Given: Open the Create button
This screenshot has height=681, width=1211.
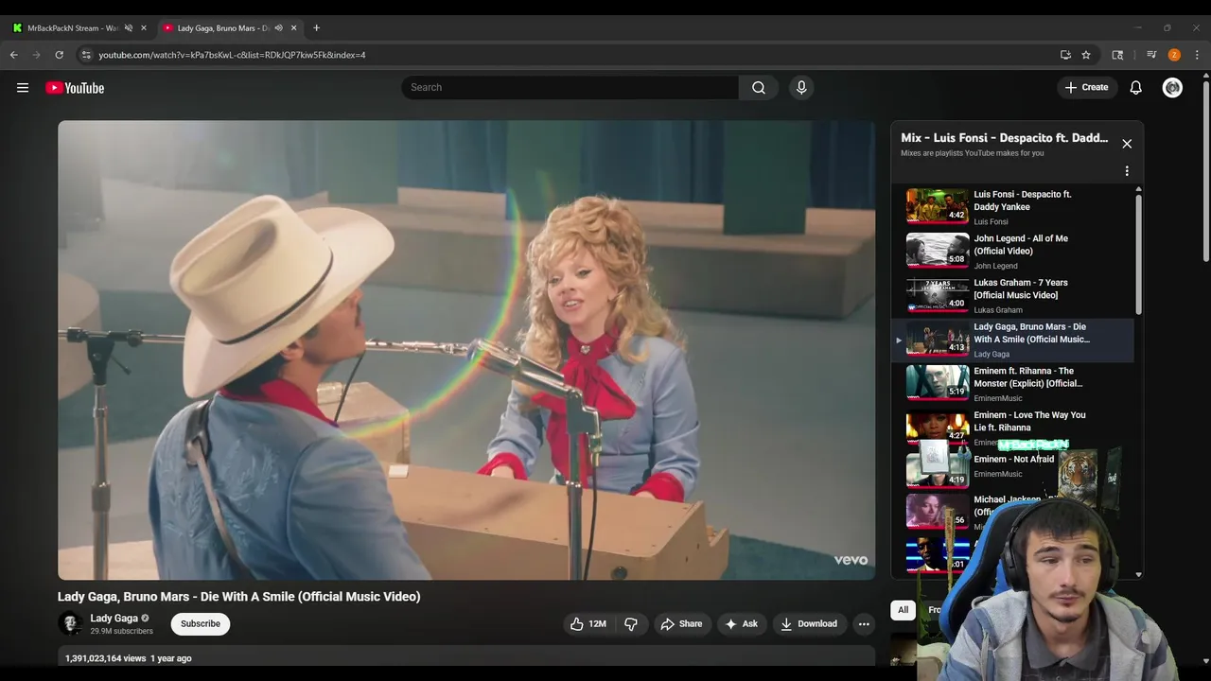Looking at the screenshot, I should [1086, 87].
